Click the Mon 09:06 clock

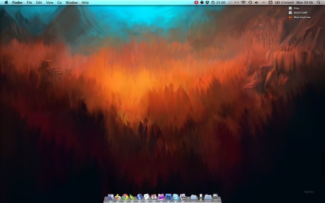(305, 3)
